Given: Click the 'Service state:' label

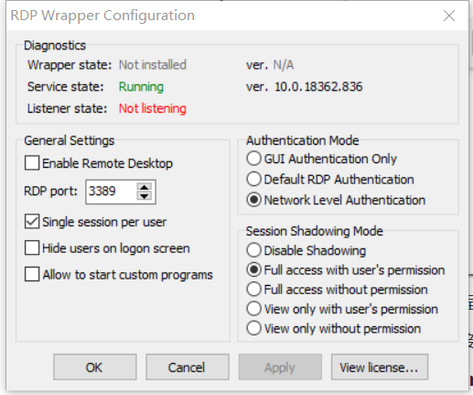Looking at the screenshot, I should [66, 87].
